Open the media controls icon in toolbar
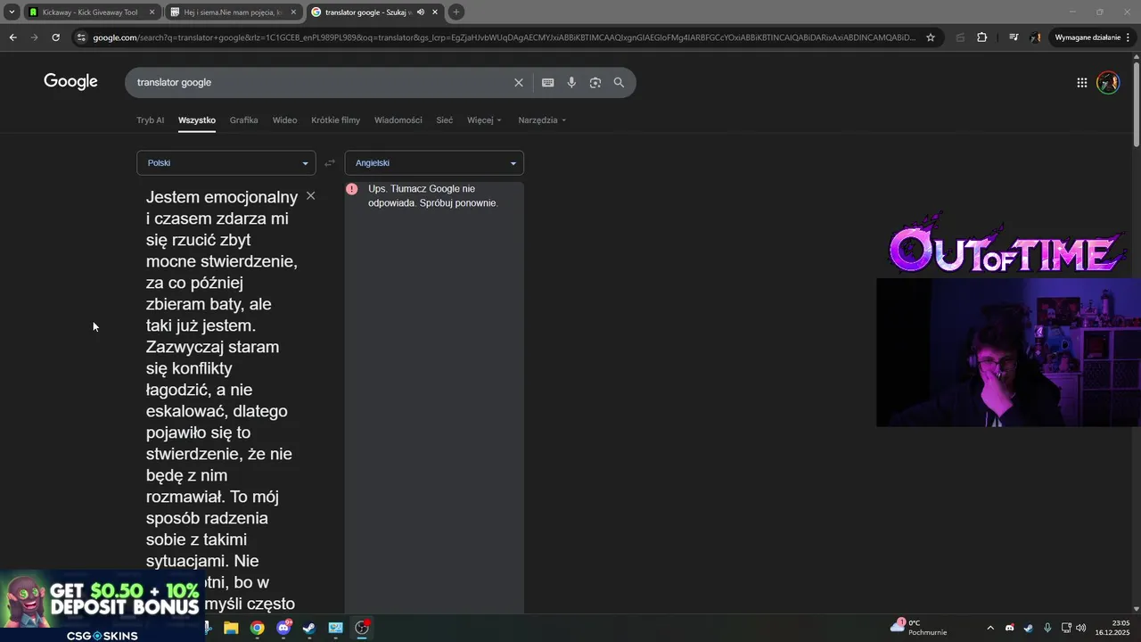Image resolution: width=1141 pixels, height=642 pixels. coord(1014,37)
